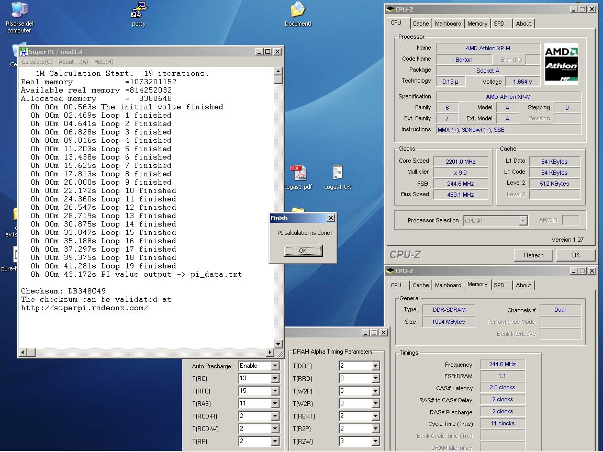Viewport: 603px width, 452px height.
Task: Switch to About tab in top CPU-Z
Action: (523, 24)
